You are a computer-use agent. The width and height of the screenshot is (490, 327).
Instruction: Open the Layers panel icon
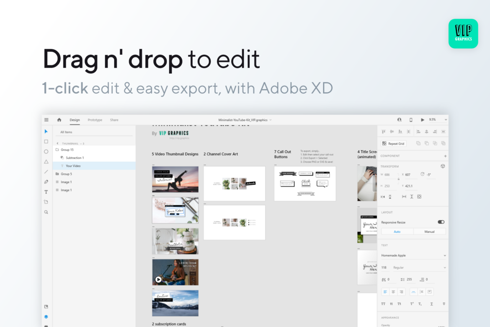coord(46,317)
